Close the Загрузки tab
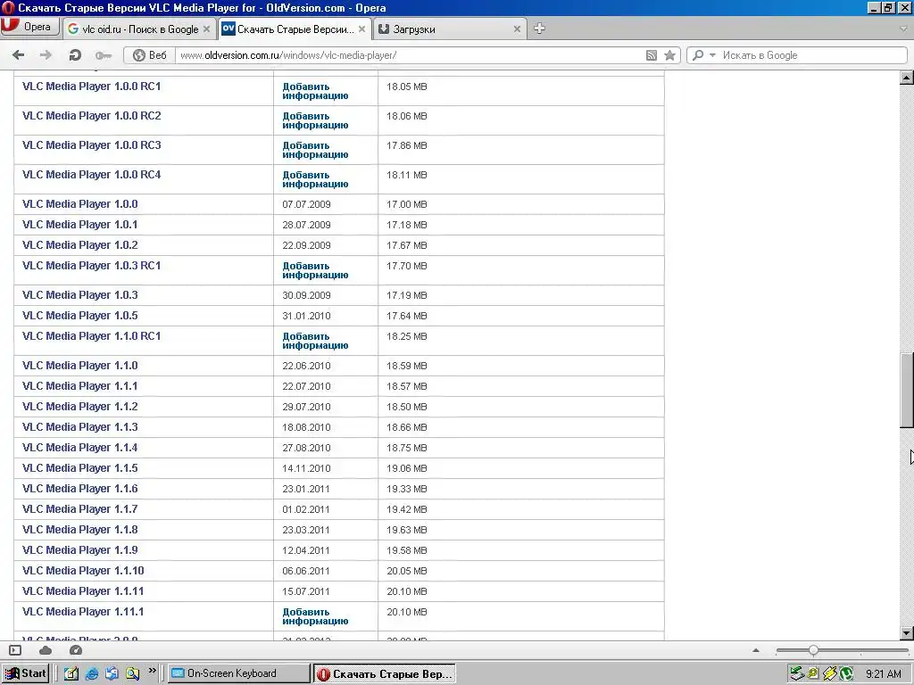This screenshot has height=685, width=914. pos(517,29)
